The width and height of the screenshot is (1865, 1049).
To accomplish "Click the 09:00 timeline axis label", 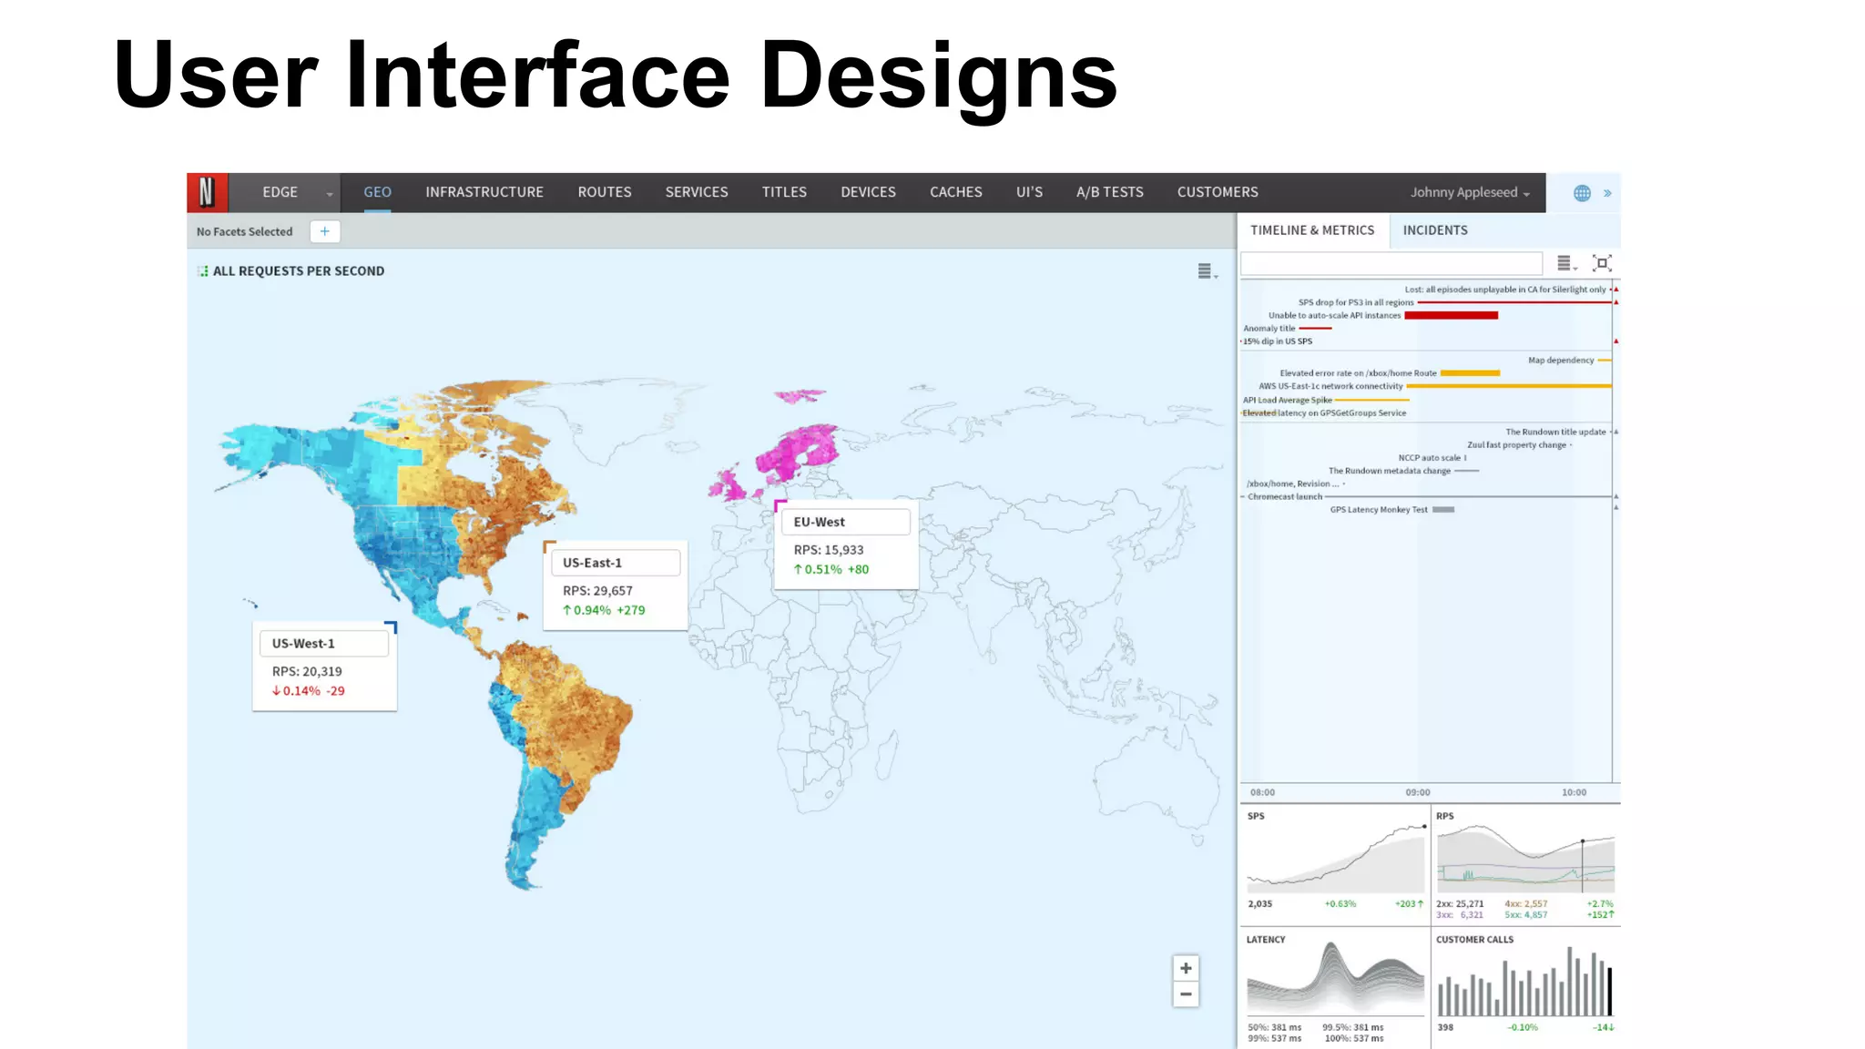I will [1417, 792].
